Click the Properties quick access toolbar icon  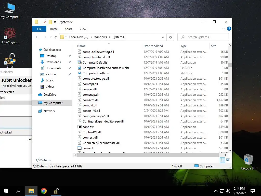44,22
